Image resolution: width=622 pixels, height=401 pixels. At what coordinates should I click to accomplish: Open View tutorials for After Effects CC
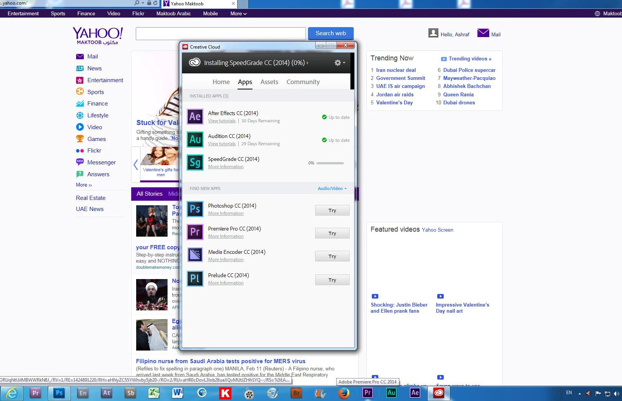click(x=222, y=121)
